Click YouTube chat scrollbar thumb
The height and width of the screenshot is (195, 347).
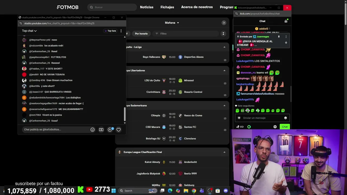125,114
